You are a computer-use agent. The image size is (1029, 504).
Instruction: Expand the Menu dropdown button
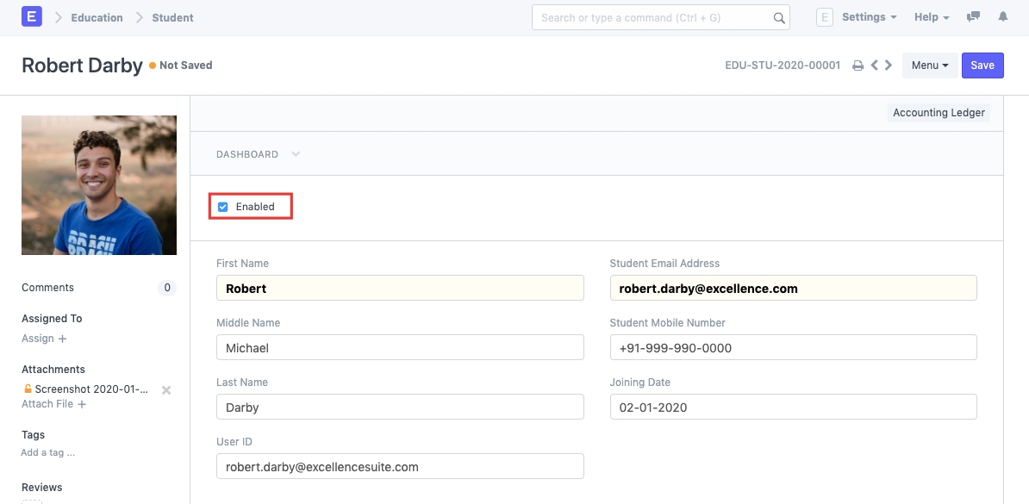click(x=929, y=65)
